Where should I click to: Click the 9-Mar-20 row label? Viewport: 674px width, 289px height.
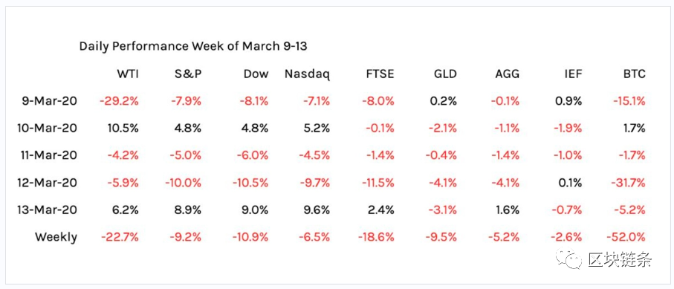tap(50, 101)
